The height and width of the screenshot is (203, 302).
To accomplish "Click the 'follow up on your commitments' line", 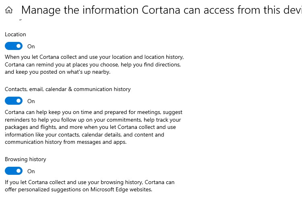I will point(93,120).
